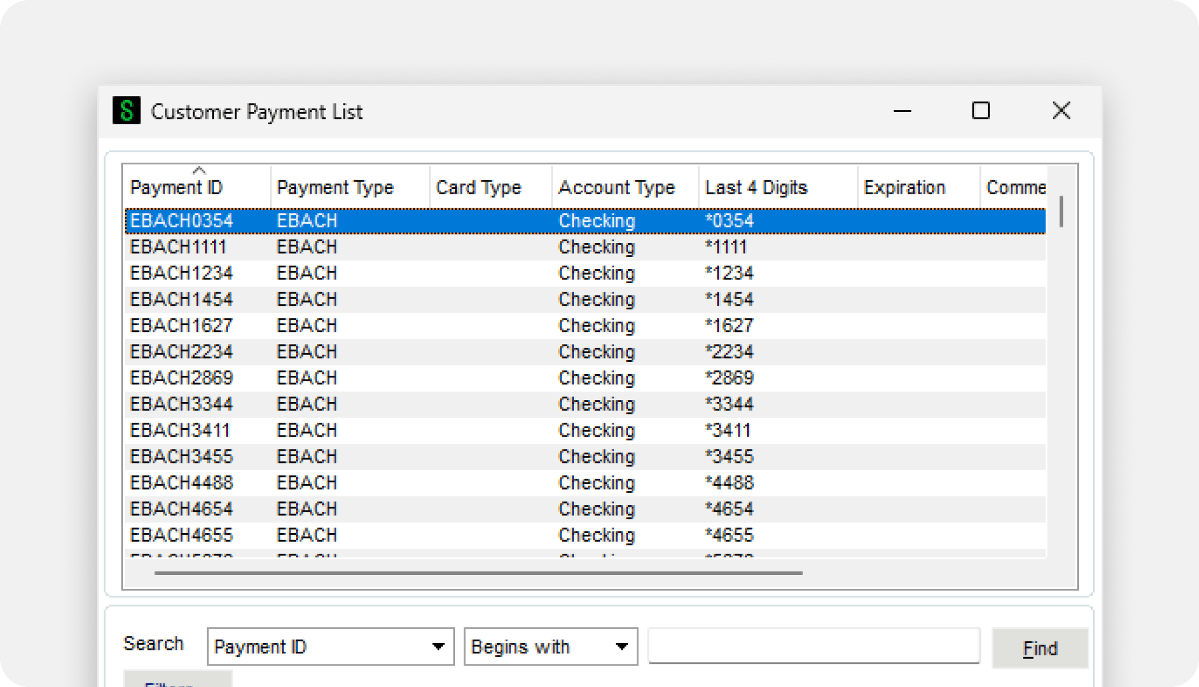Sort by Payment ID column header

(177, 188)
